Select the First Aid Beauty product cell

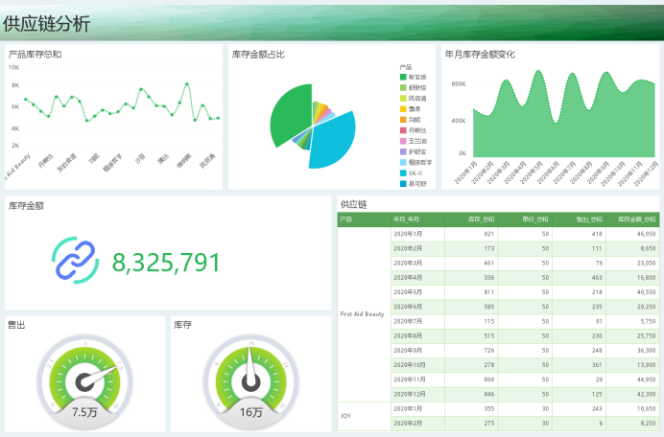pos(363,314)
